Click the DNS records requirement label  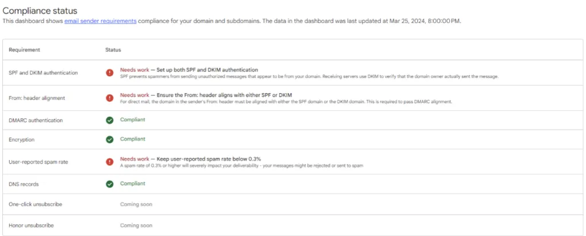click(23, 184)
